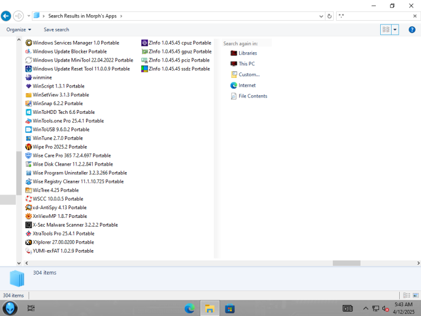
Task: Click the scroll right arrow
Action: (418, 263)
